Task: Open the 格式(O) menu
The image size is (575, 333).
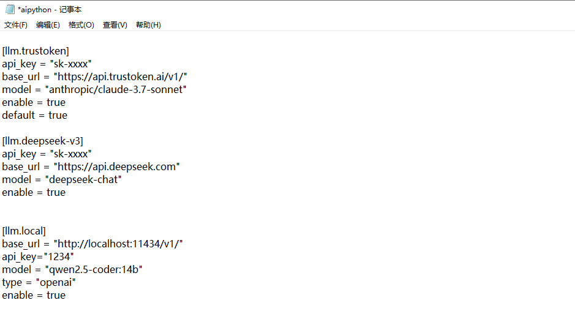Action: [x=81, y=25]
